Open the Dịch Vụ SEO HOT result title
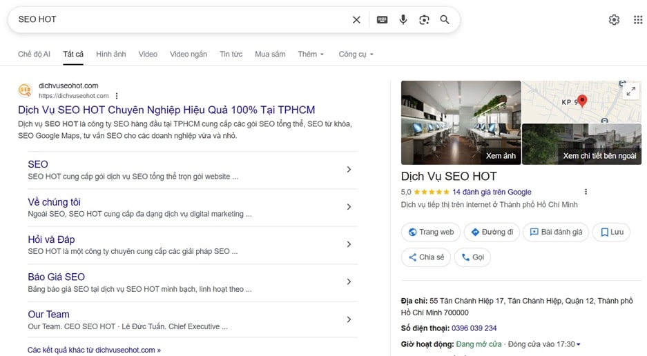The height and width of the screenshot is (356, 647). [x=166, y=110]
